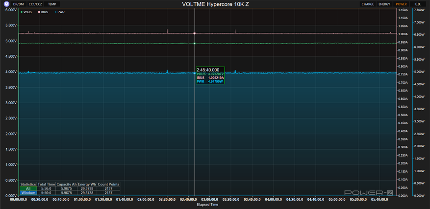This screenshot has width=430, height=209.
Task: Open the CC1/CC2 chart view
Action: [x=35, y=4]
